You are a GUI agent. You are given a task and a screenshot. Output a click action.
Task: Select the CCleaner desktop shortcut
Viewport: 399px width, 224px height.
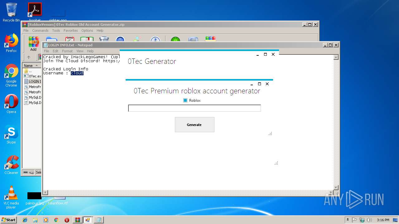[x=11, y=165]
